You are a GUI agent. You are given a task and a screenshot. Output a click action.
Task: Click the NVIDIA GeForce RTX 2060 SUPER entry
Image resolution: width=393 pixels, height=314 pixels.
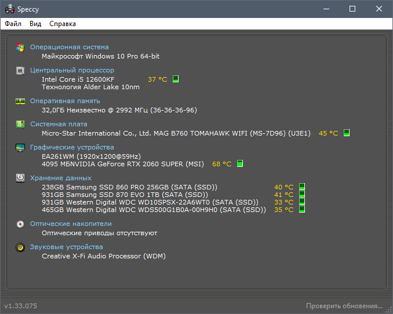[123, 164]
